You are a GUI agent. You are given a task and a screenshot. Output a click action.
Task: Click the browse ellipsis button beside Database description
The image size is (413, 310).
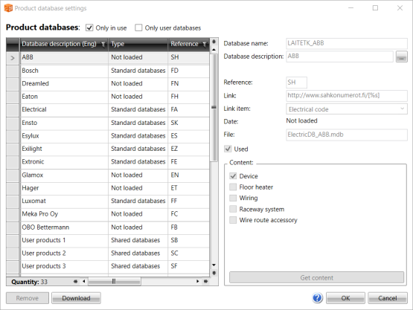click(x=401, y=56)
